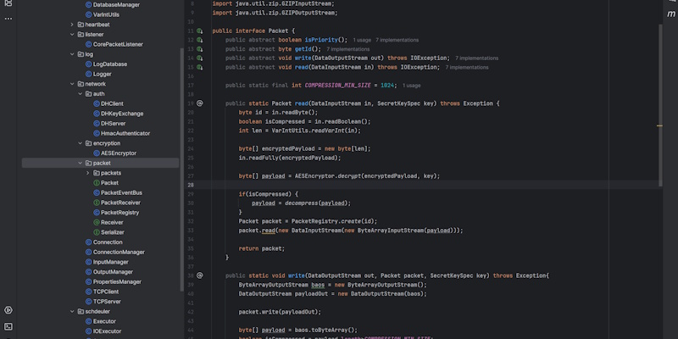The width and height of the screenshot is (678, 339).
Task: Click the editor vertical scrollbar
Action: point(660,105)
